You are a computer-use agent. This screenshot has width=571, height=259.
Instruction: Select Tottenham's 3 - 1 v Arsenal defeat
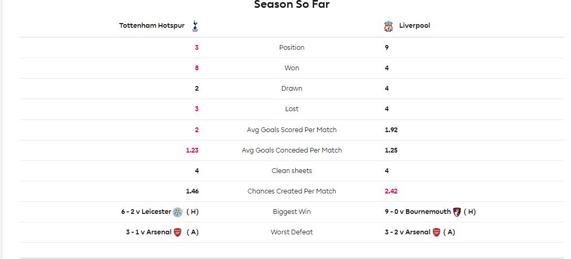click(149, 232)
